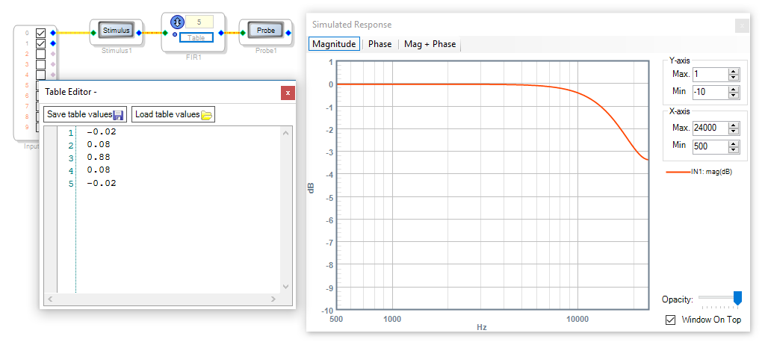Viewport: 765px width, 351px height.
Task: Enable Input channel 0 checkbox
Action: pos(41,33)
